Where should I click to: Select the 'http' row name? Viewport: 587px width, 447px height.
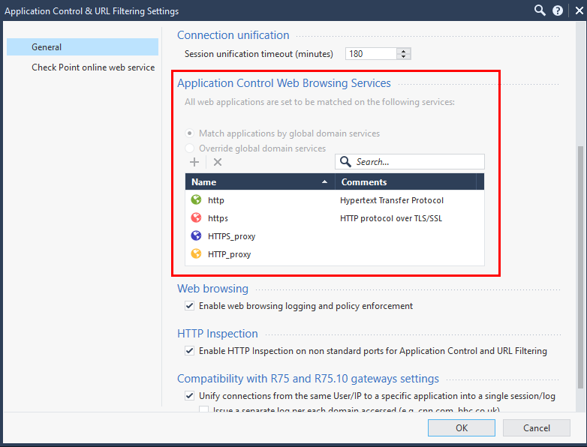(x=216, y=200)
